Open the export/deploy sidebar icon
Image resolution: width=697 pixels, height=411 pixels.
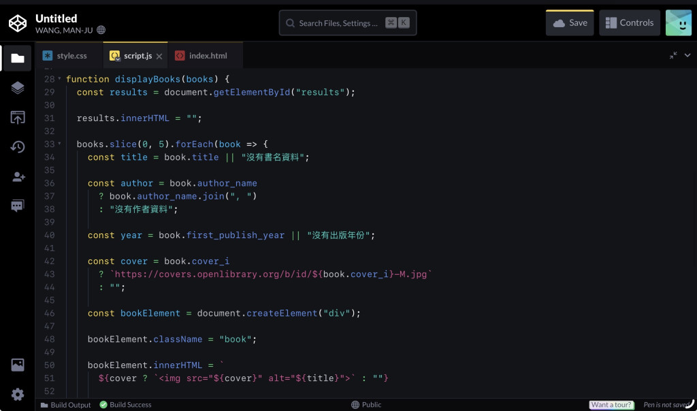(17, 117)
